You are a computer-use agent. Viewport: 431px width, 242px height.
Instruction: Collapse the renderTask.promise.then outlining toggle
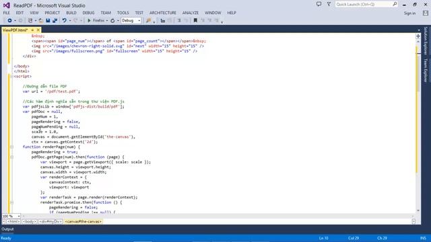pyautogui.click(x=12, y=202)
